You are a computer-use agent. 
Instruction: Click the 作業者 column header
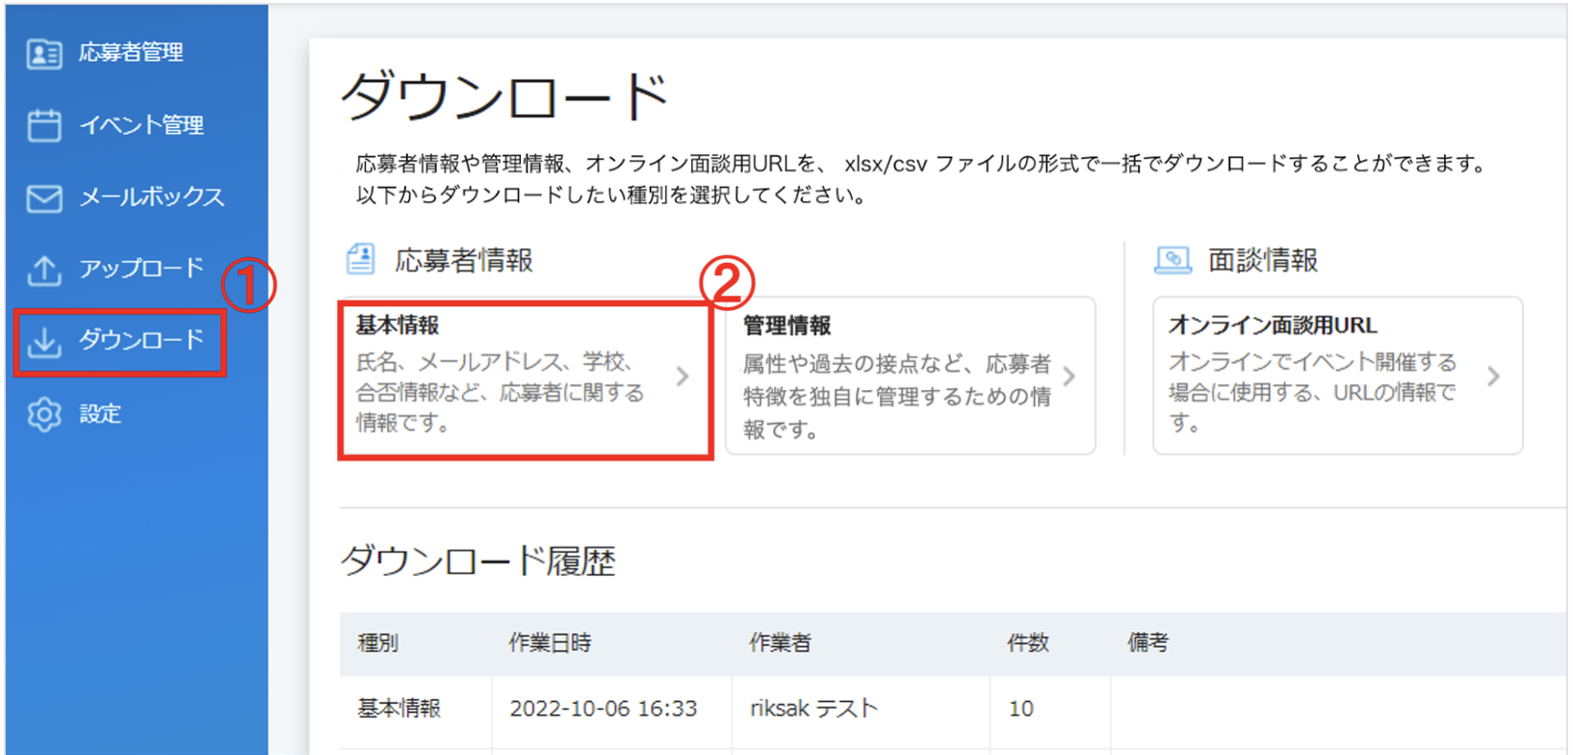pyautogui.click(x=781, y=643)
